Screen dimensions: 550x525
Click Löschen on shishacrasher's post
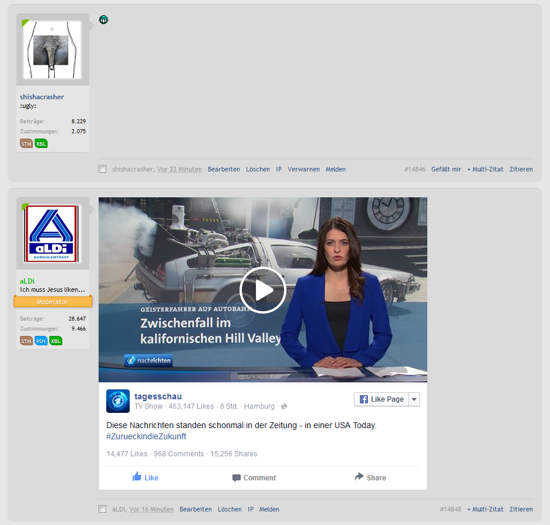pyautogui.click(x=258, y=169)
